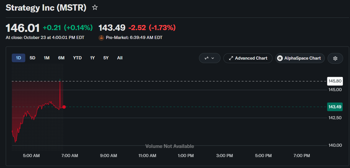Show the YTD time range
The height and width of the screenshot is (168, 350).
(77, 58)
